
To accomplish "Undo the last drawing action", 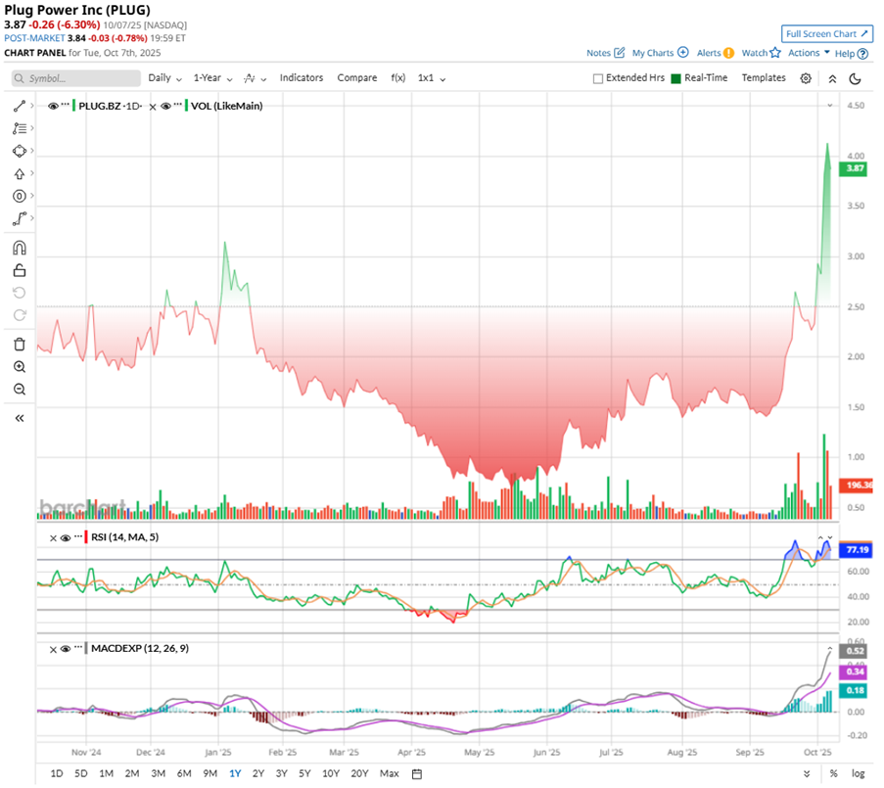I will click(20, 293).
